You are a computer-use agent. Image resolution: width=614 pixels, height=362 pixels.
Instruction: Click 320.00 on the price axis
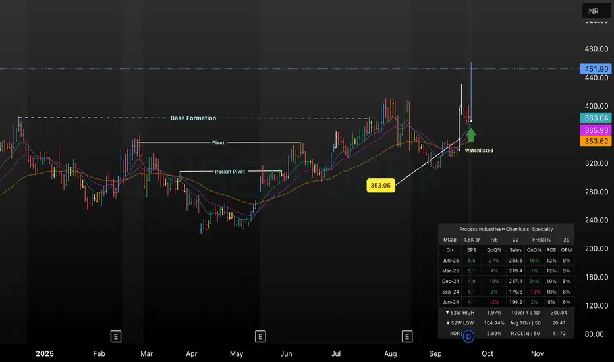596,163
